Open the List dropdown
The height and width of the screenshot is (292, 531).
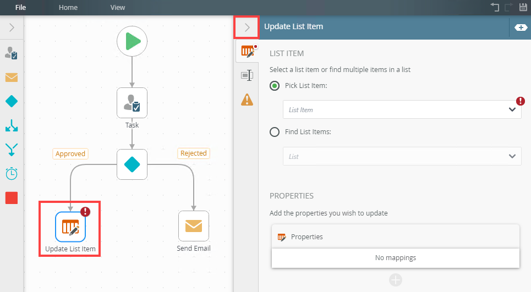pyautogui.click(x=402, y=156)
